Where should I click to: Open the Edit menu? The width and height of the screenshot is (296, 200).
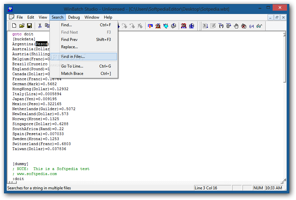31,17
